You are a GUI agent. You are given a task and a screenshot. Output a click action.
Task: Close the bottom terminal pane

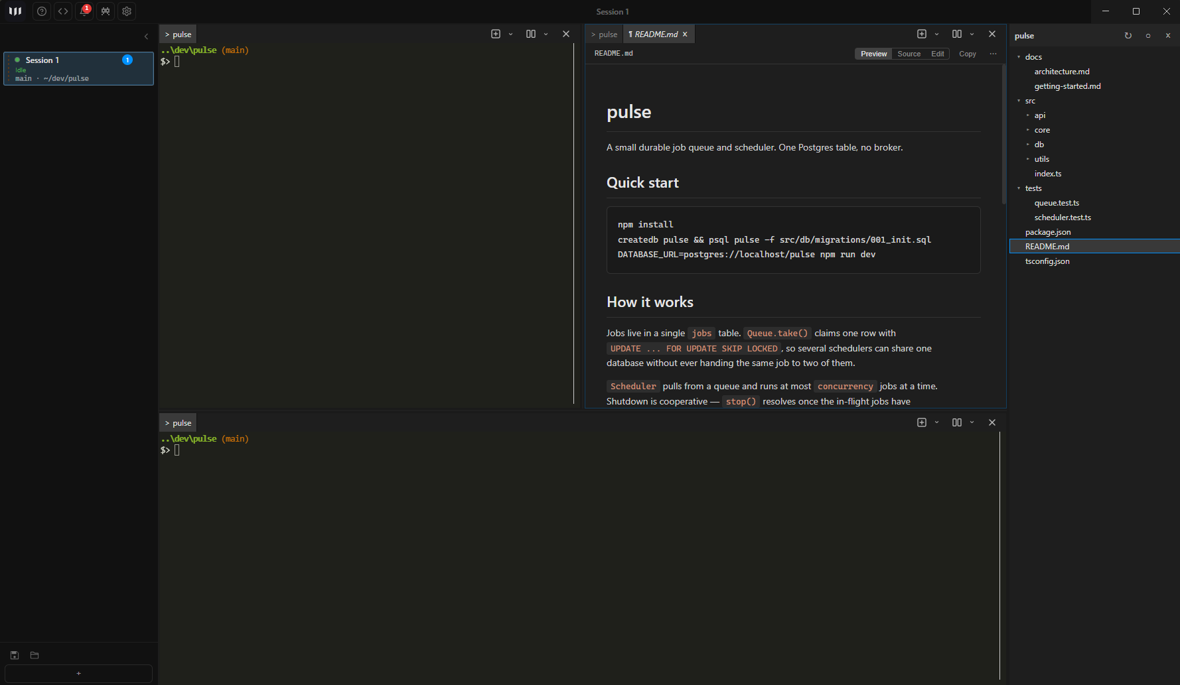tap(992, 422)
